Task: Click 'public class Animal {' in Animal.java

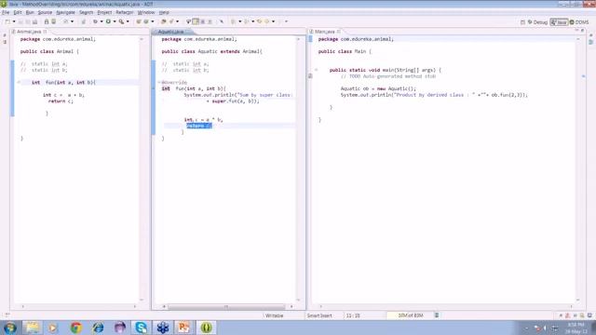Action: tap(49, 51)
